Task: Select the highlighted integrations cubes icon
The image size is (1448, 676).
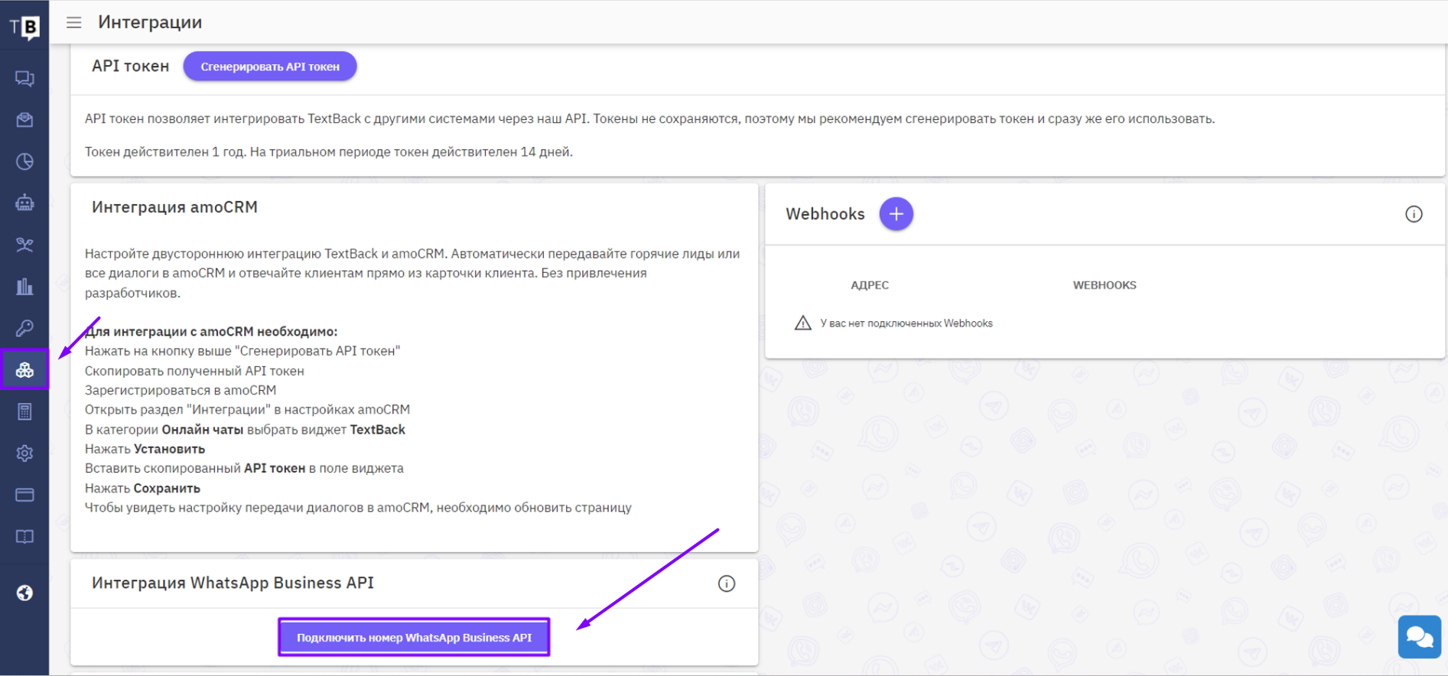Action: (x=24, y=370)
